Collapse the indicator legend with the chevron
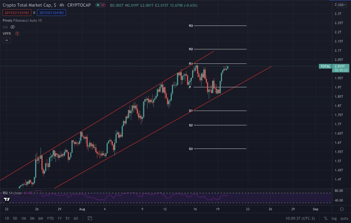 point(7,40)
